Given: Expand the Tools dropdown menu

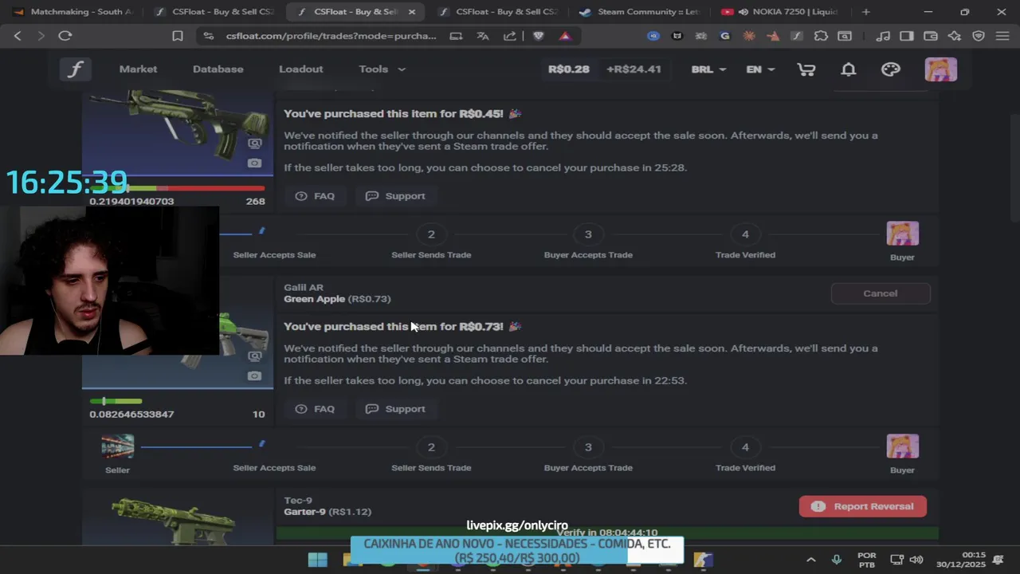Looking at the screenshot, I should (382, 69).
